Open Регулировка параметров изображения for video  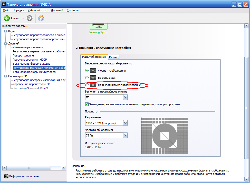coord(39,39)
